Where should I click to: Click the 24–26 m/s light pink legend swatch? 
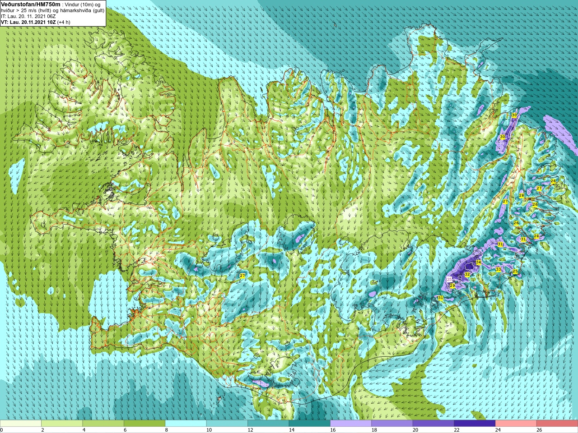pos(516,424)
